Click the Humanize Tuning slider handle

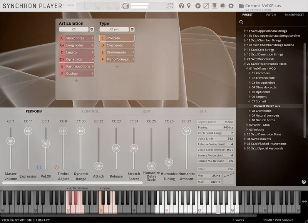coord(169,162)
